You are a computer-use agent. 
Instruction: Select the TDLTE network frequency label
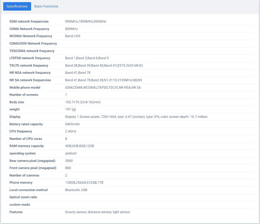coord(29,66)
